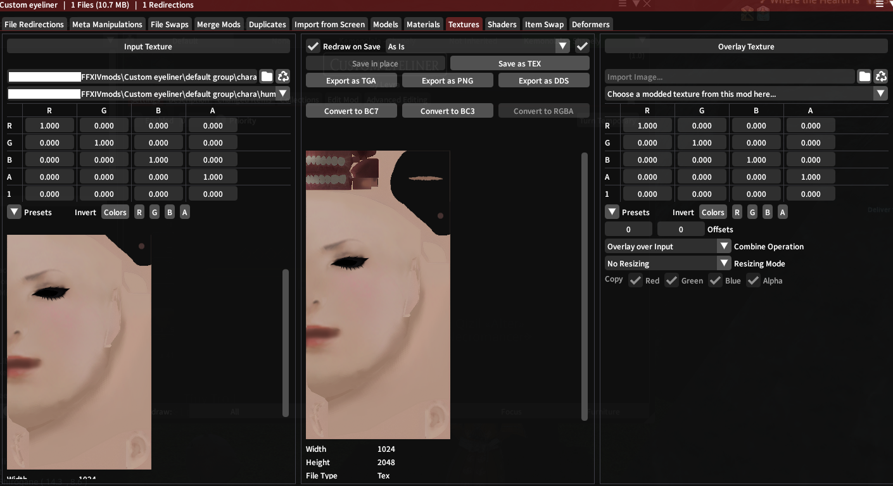Screen dimensions: 893x486
Task: Switch to Models tab
Action: pos(386,24)
